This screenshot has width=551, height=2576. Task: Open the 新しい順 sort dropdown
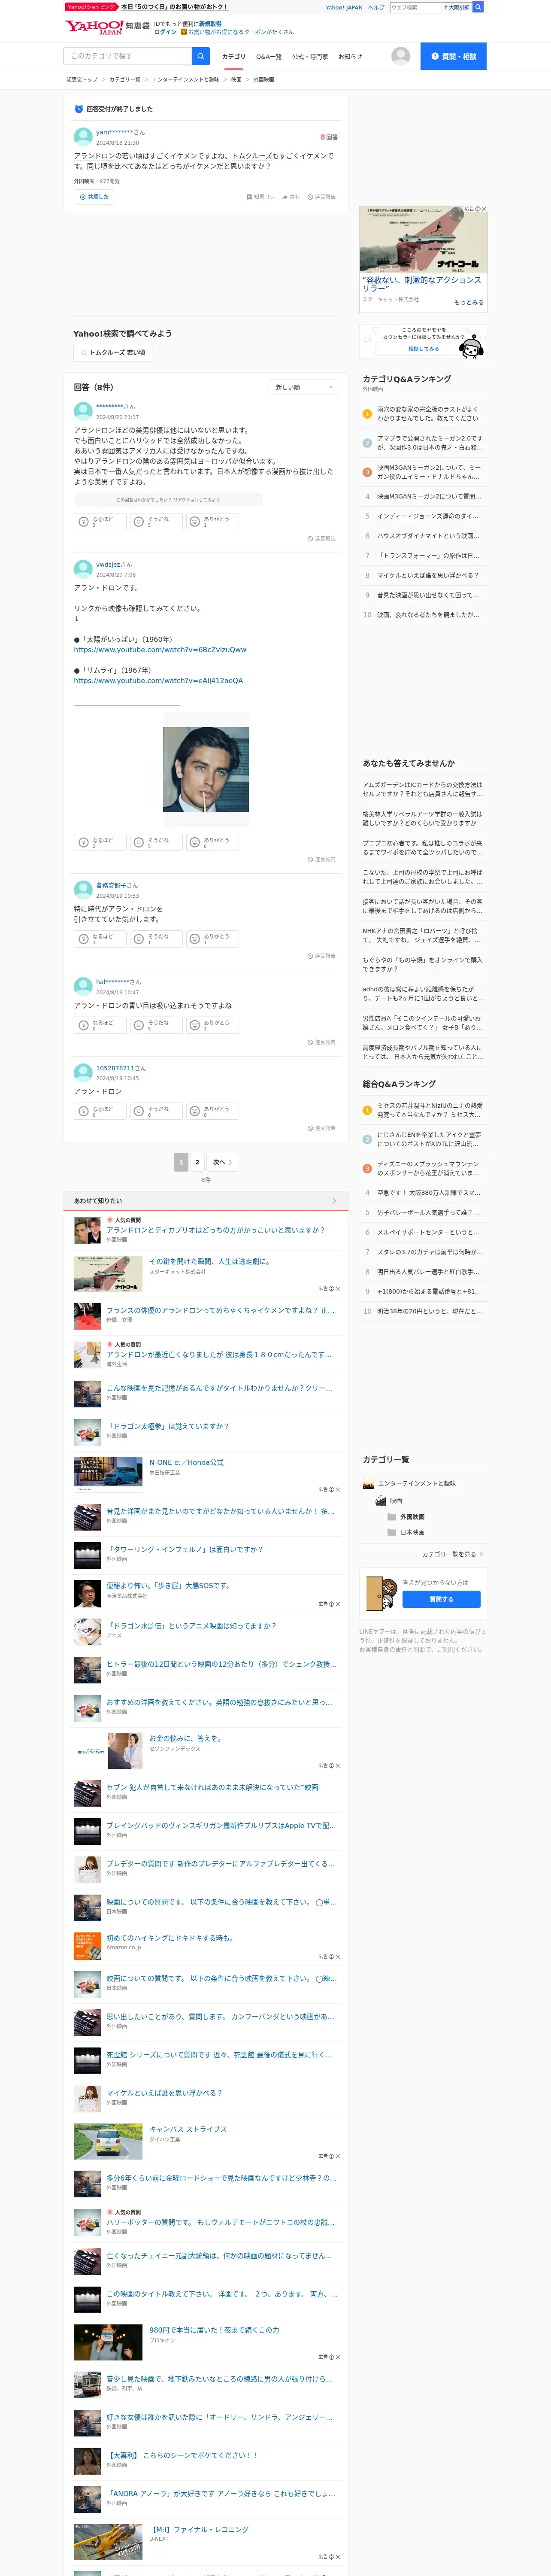(304, 387)
